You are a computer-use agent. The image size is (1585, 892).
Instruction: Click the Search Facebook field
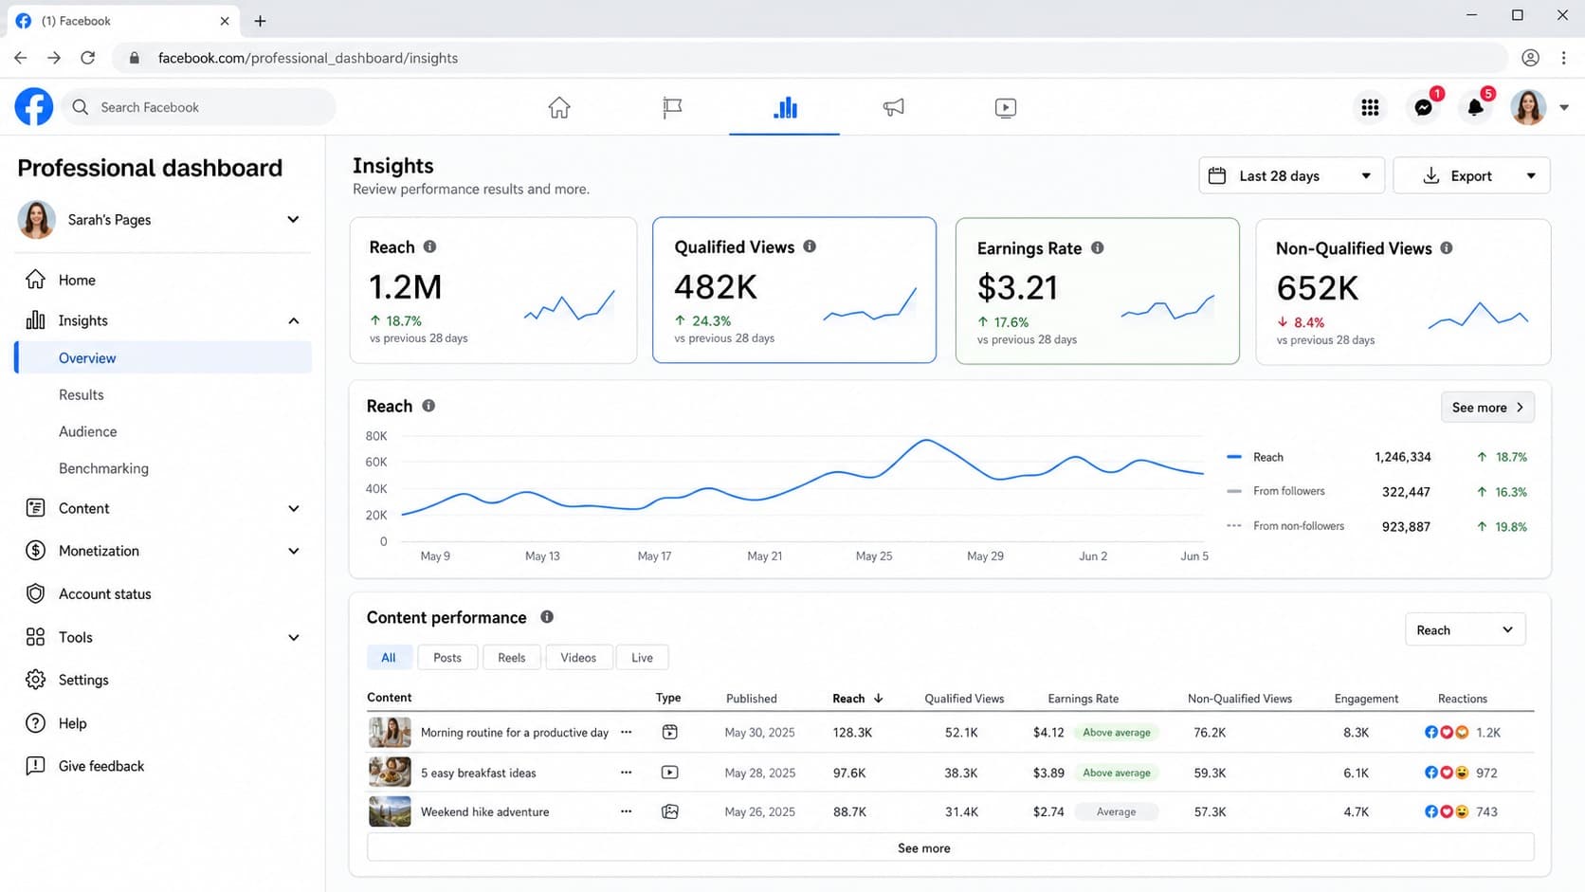(x=199, y=107)
